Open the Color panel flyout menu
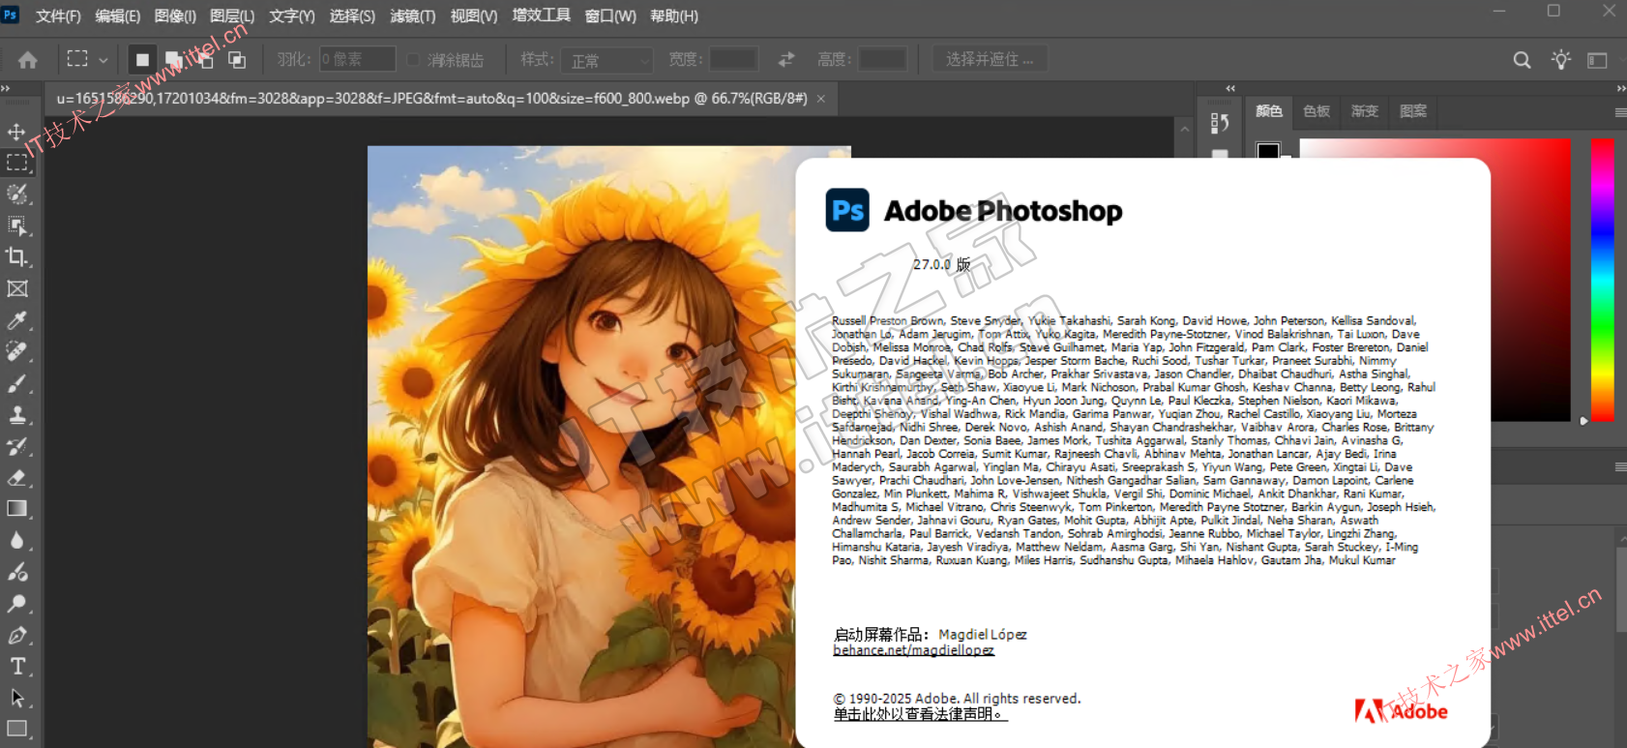This screenshot has width=1627, height=748. (1619, 112)
